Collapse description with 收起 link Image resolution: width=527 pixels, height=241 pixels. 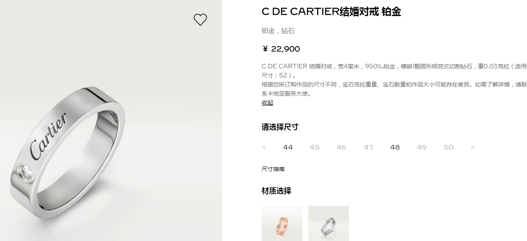267,103
